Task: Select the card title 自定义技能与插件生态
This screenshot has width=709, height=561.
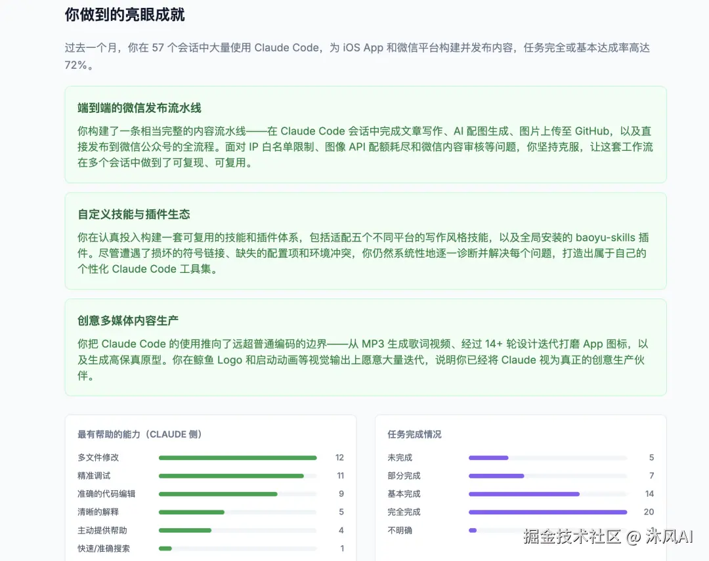Action: [x=134, y=215]
